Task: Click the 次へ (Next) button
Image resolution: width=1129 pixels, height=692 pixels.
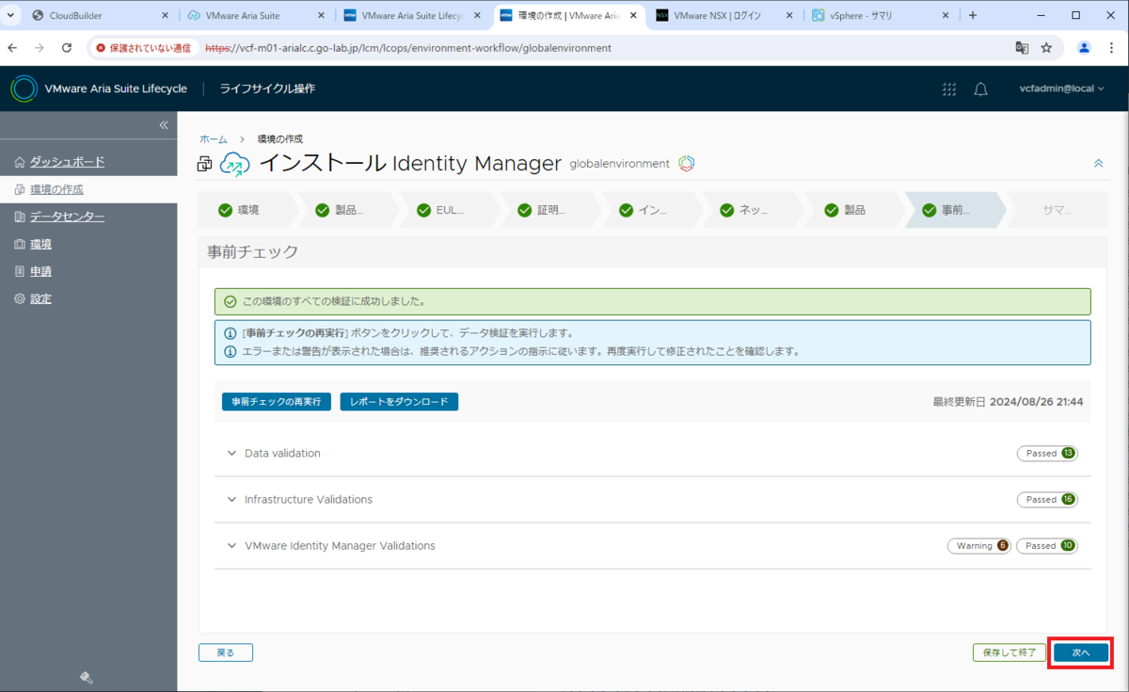Action: click(1080, 652)
